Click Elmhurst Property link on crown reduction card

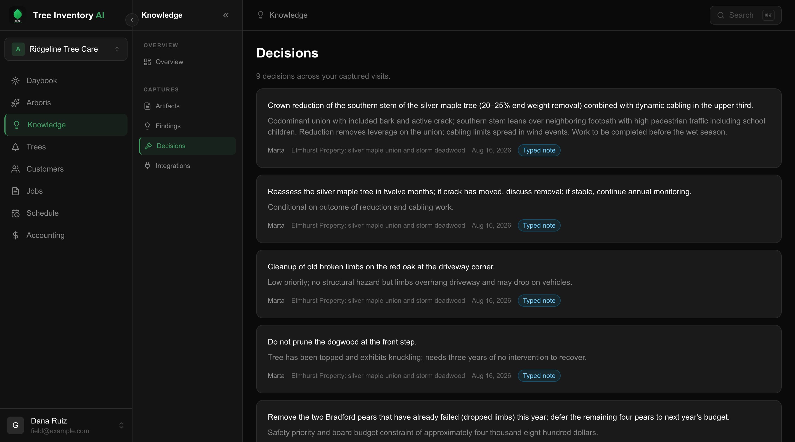[x=378, y=151]
